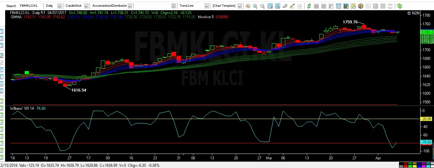Screen dimensions: 434x168
Task: Pick the bright red palette swatch
Action: [x=406, y=166]
